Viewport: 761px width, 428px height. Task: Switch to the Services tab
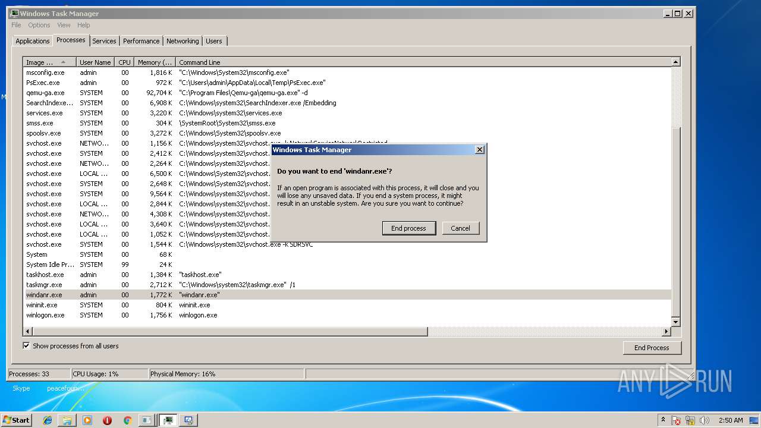104,41
